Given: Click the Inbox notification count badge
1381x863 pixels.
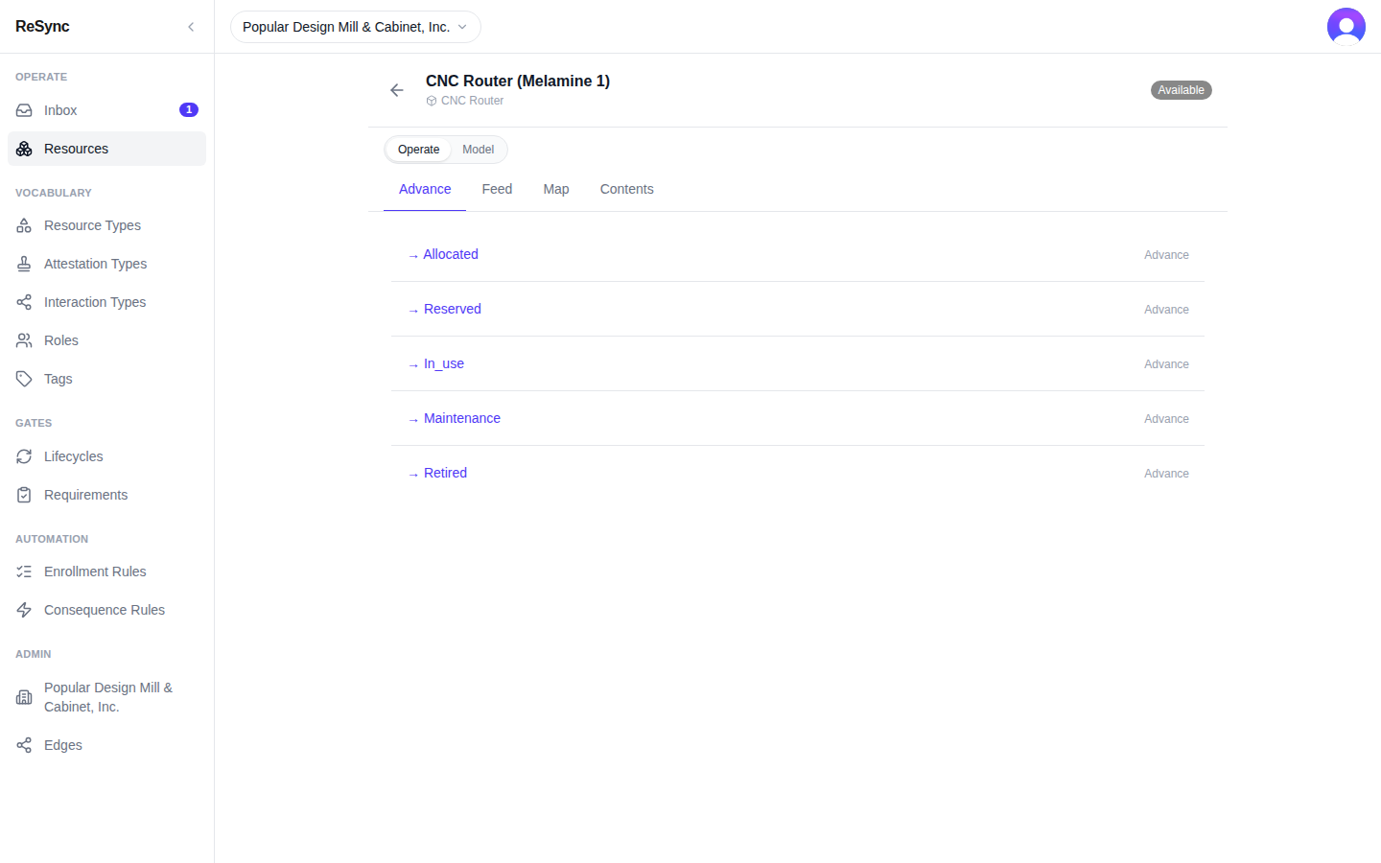Looking at the screenshot, I should (189, 110).
